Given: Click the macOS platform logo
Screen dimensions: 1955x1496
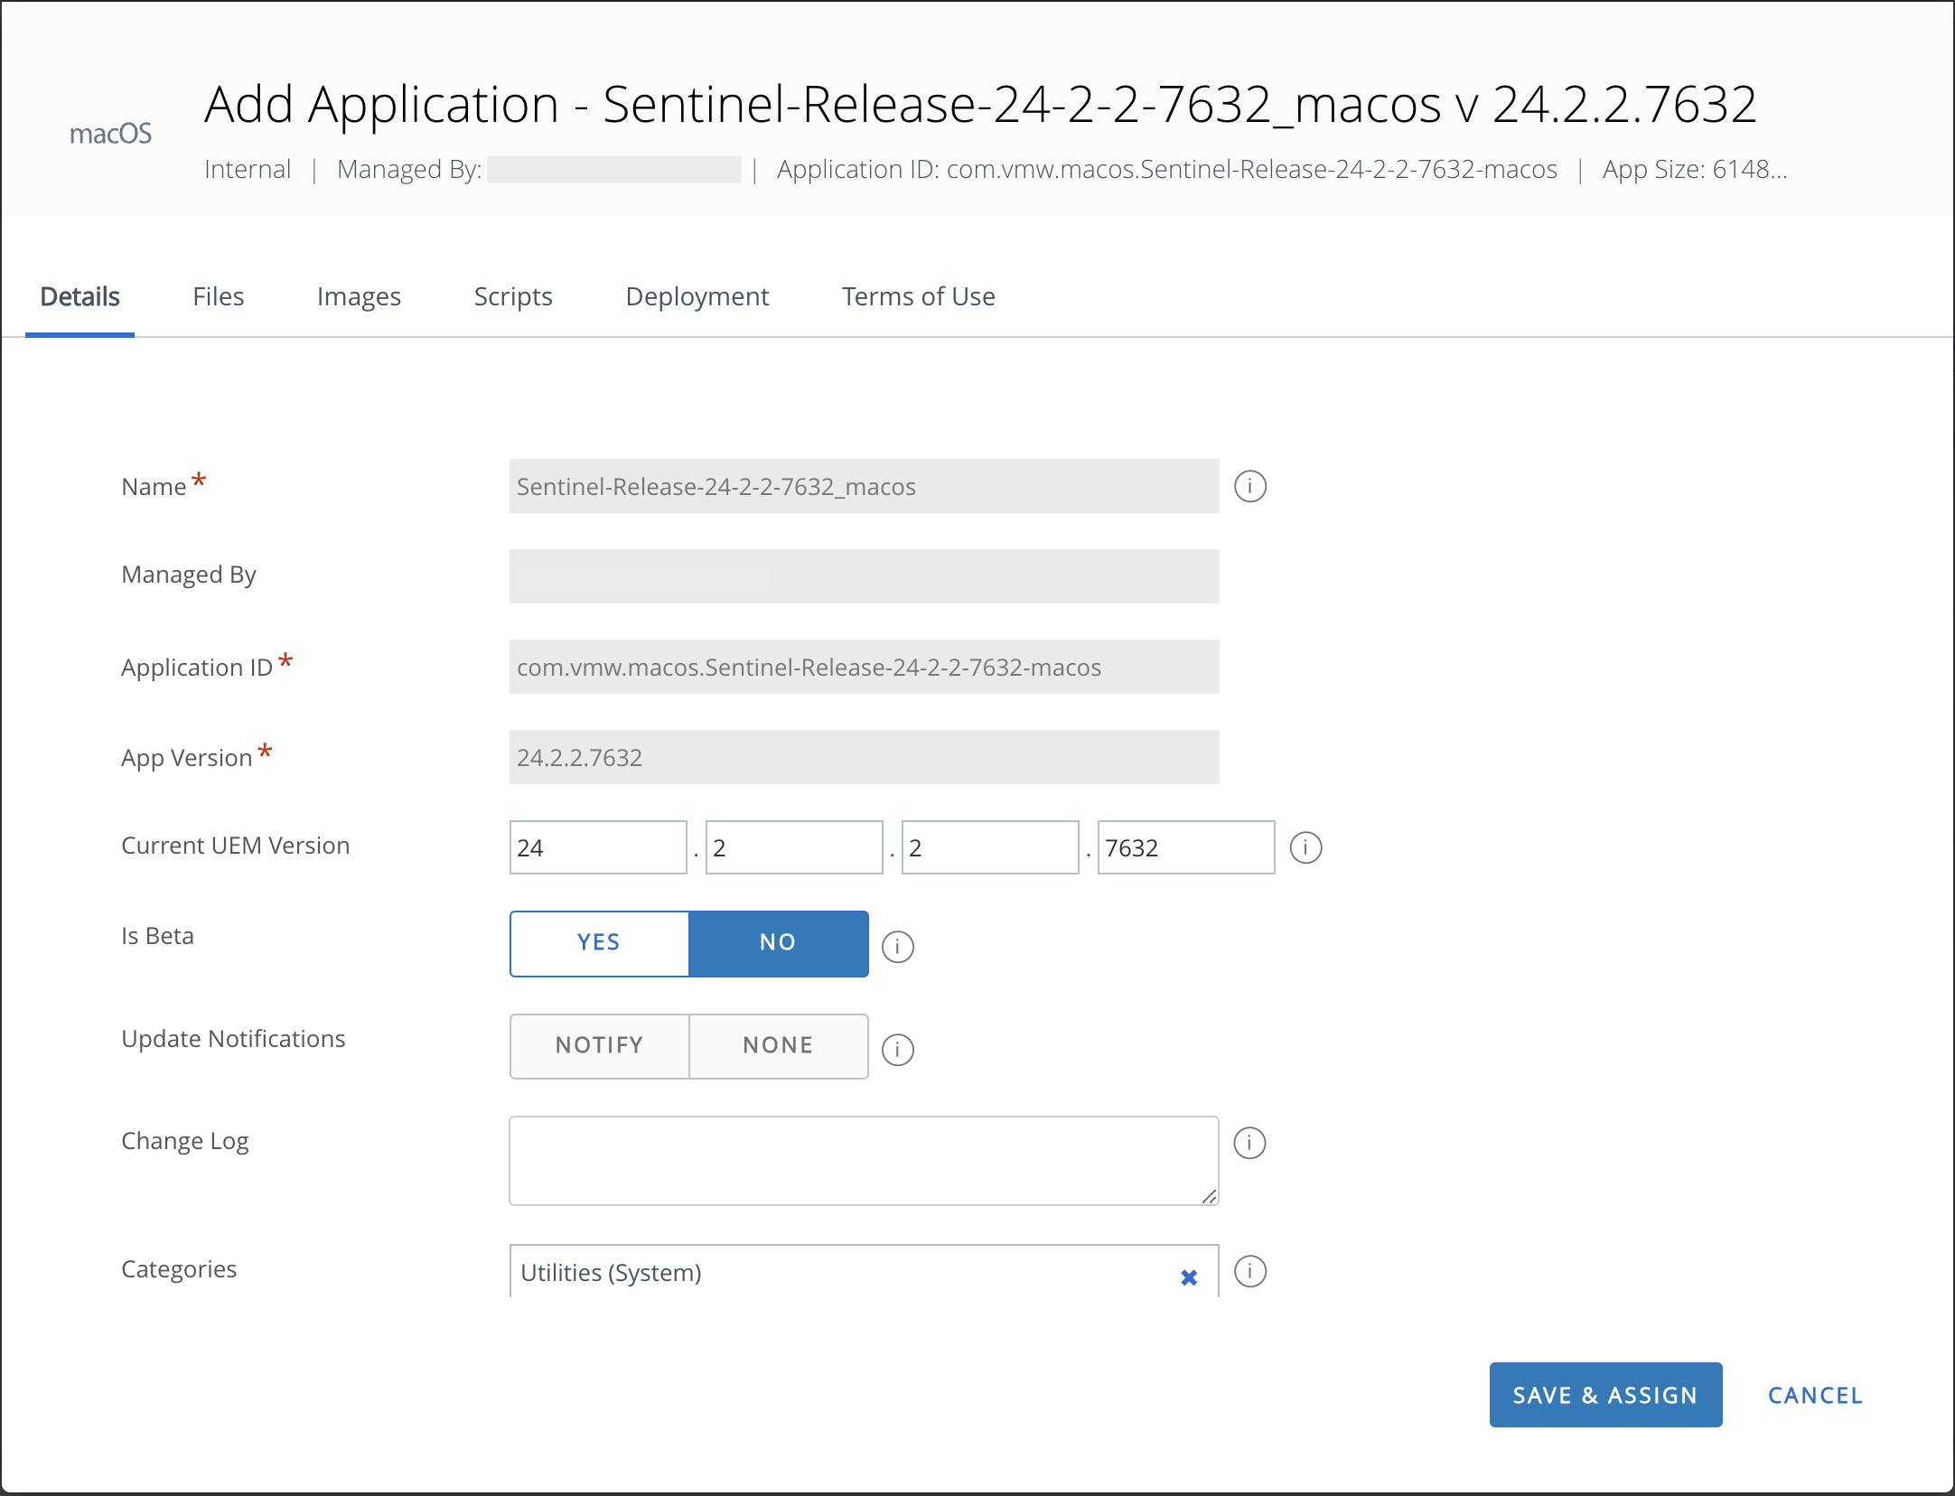Looking at the screenshot, I should click(110, 134).
